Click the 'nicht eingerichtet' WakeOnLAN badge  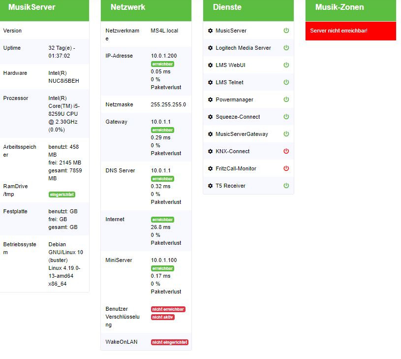point(170,342)
